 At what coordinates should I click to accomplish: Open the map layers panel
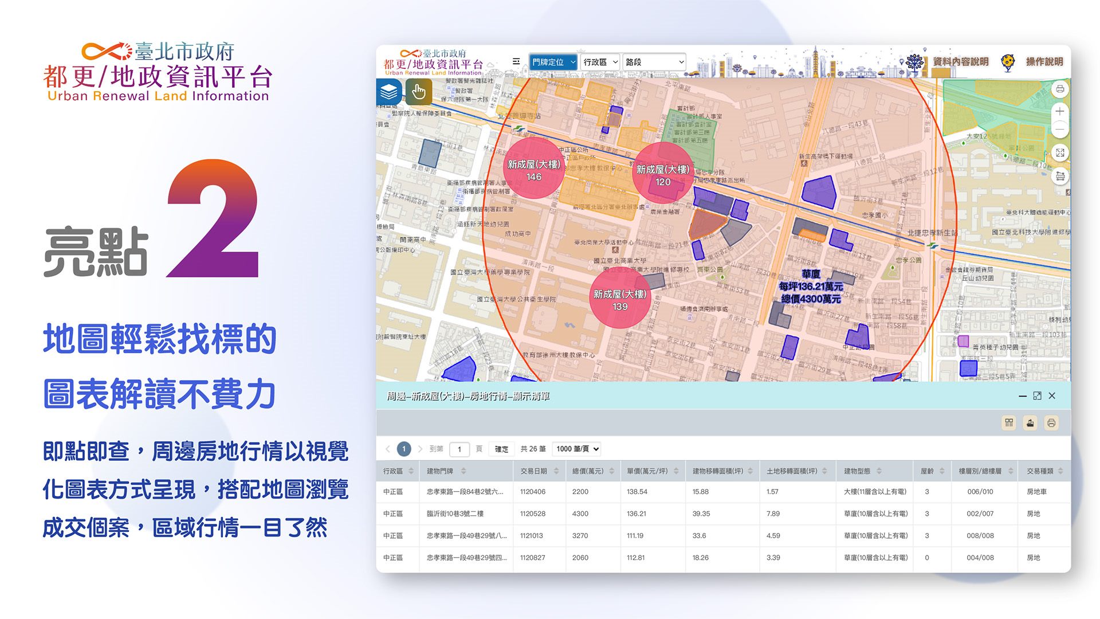click(389, 92)
